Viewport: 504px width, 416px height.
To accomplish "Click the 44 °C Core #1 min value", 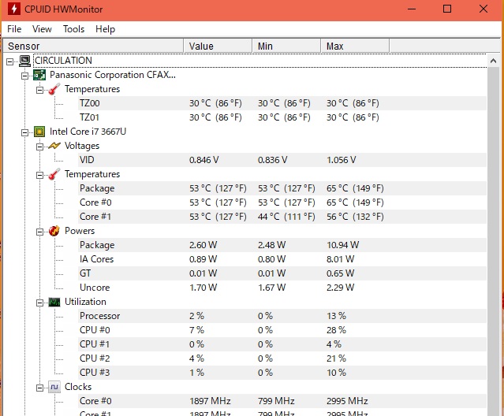I will 286,217.
